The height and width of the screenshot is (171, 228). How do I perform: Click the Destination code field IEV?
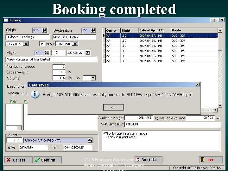click(86, 30)
